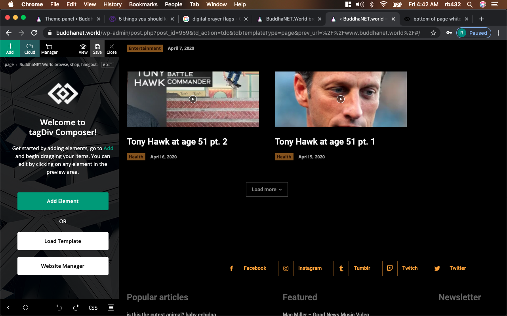
Task: Play the Tony Hawk pt. 2 video thumbnail
Action: point(193,99)
